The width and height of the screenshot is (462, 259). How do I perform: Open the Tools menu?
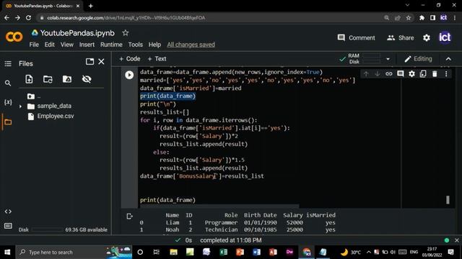(x=135, y=45)
